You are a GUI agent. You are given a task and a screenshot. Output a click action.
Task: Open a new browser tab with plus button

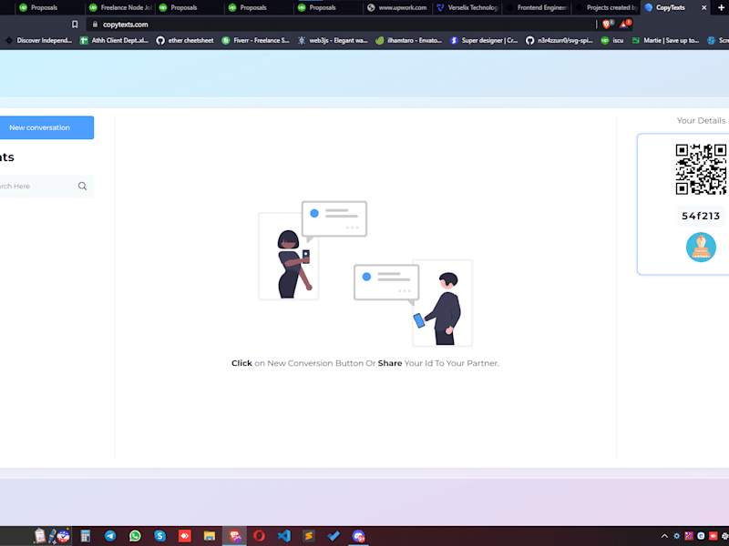click(721, 7)
